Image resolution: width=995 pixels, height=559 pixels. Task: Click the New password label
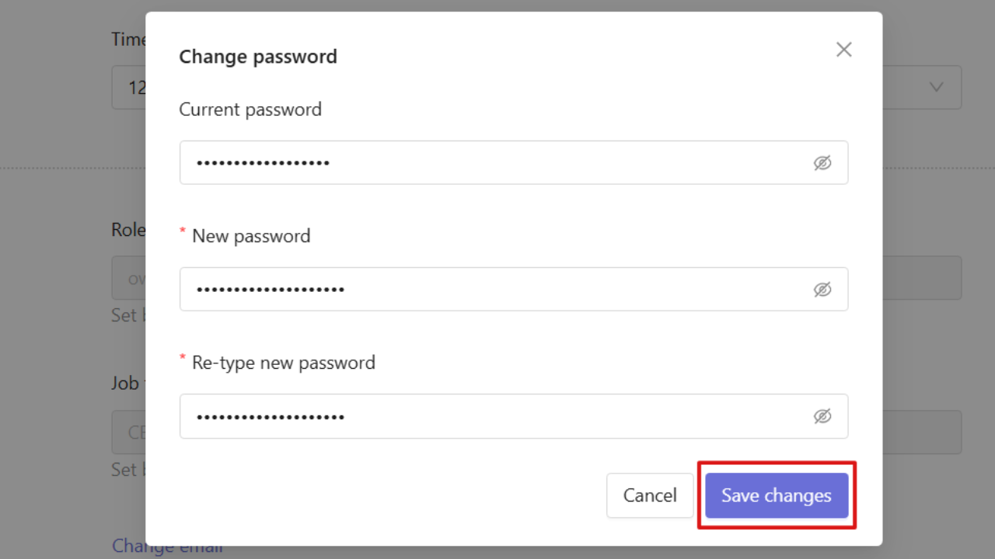click(251, 236)
